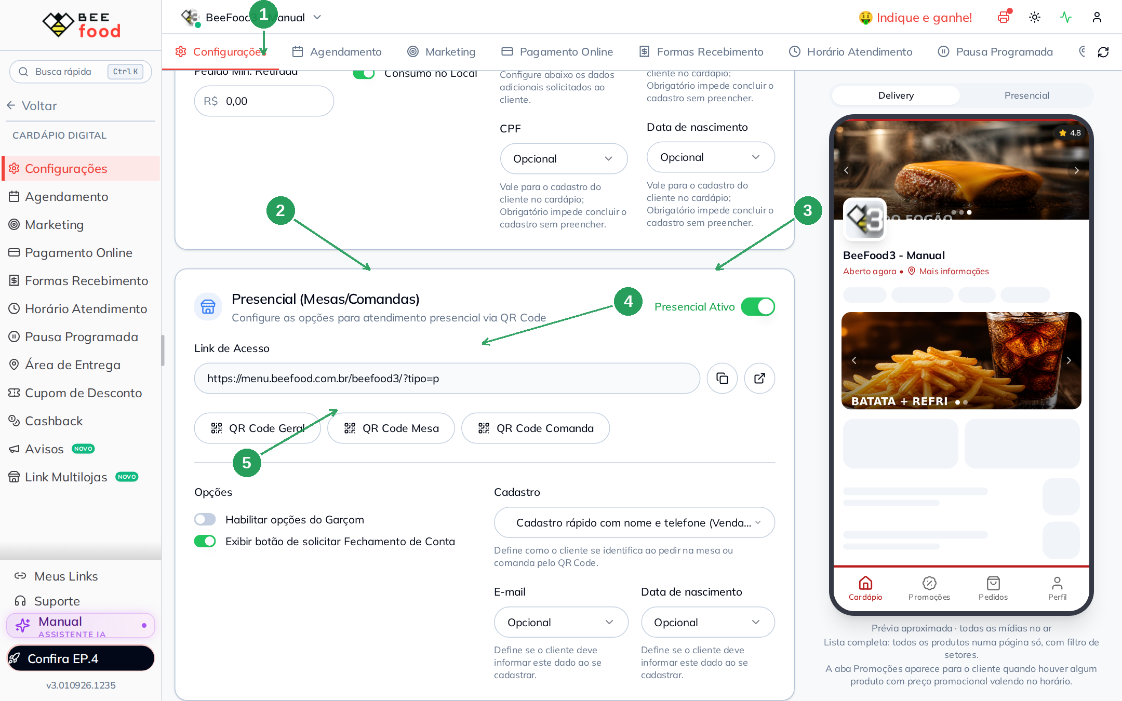Click the printer notification icon
This screenshot has height=701, width=1122.
coord(1004,17)
